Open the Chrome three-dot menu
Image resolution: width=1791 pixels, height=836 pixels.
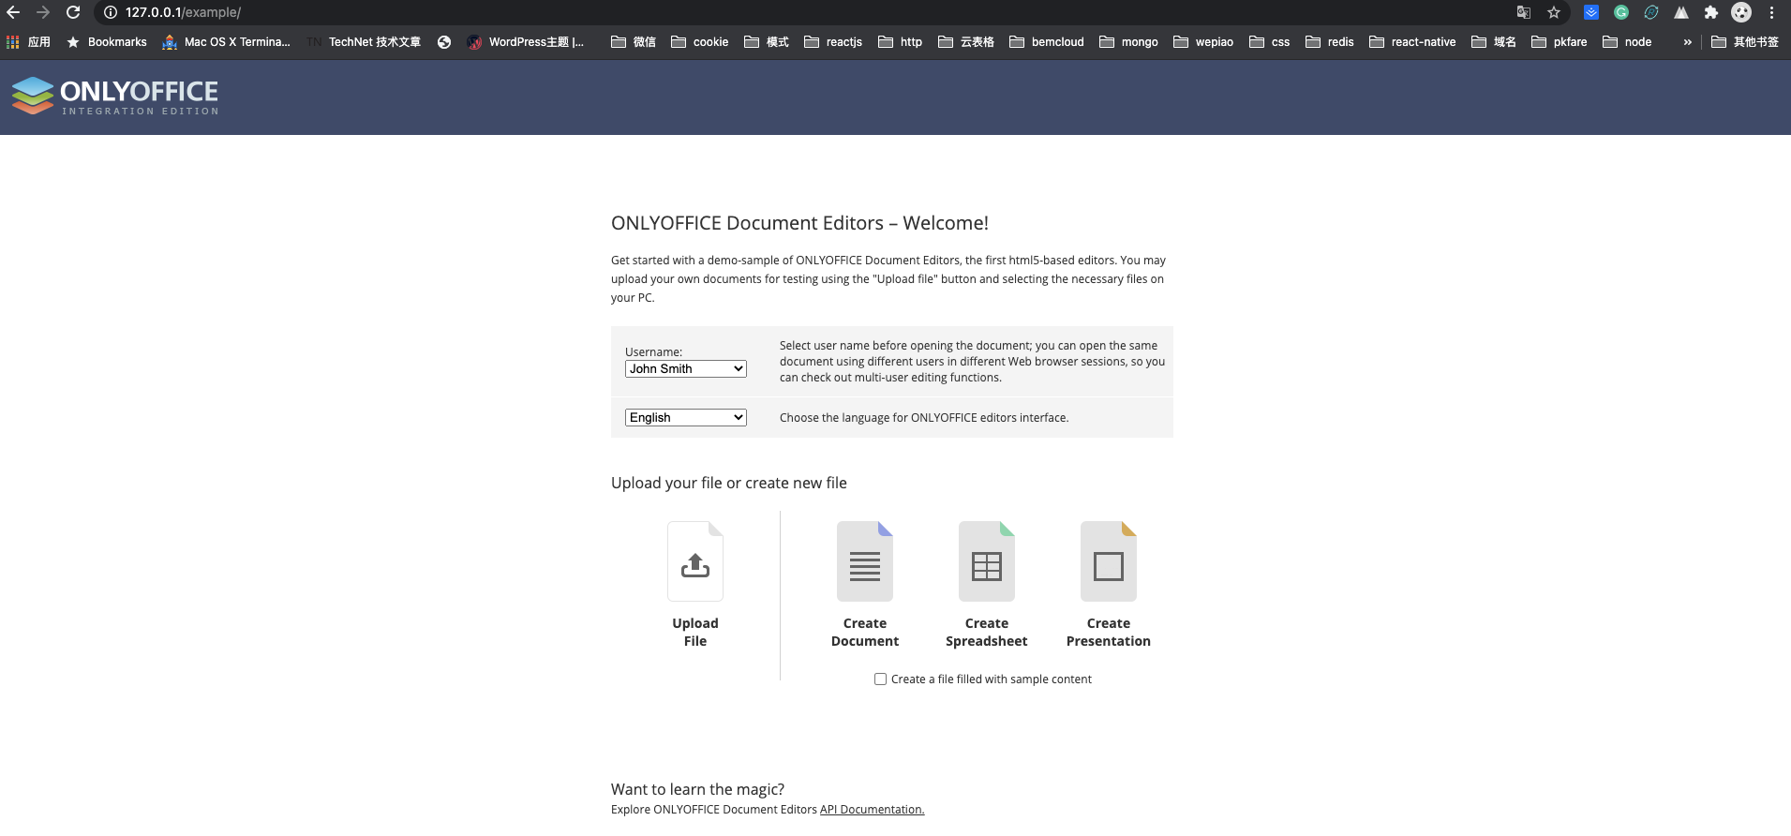click(x=1771, y=12)
